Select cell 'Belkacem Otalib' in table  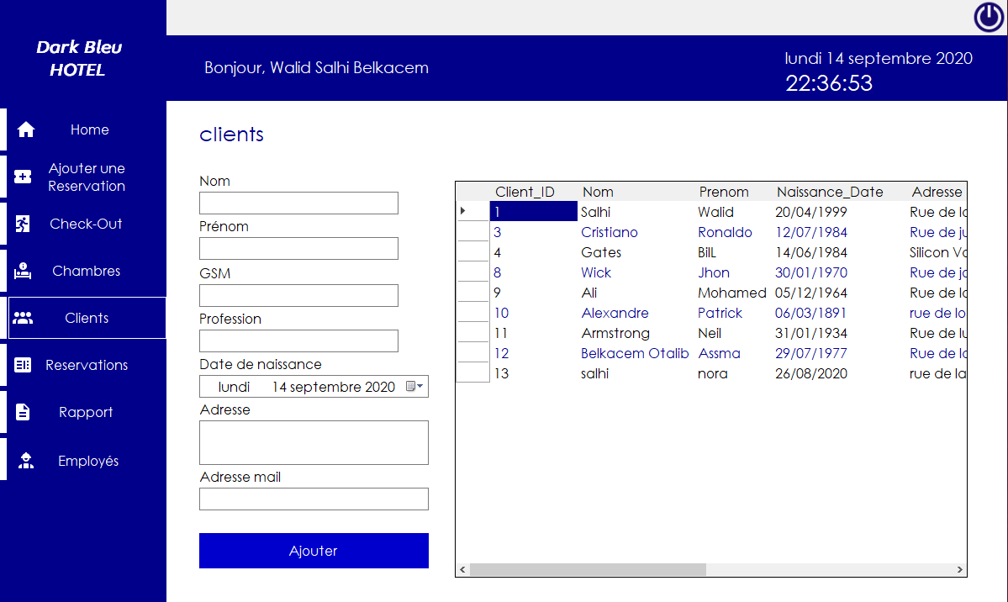coord(635,353)
